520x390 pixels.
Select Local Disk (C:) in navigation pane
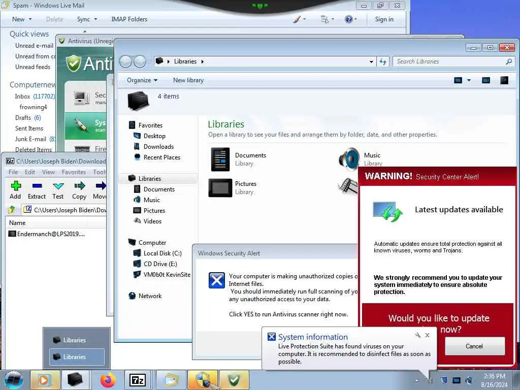point(162,253)
